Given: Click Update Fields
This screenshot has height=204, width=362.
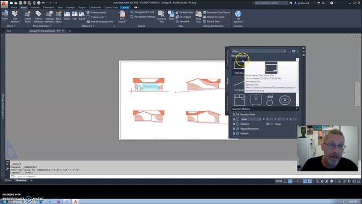Looking at the screenshot, I should click(184, 12).
